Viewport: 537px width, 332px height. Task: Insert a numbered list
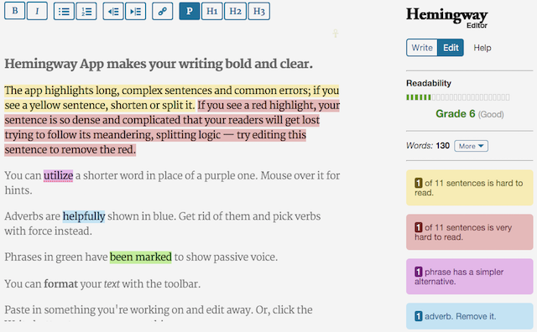pyautogui.click(x=86, y=11)
